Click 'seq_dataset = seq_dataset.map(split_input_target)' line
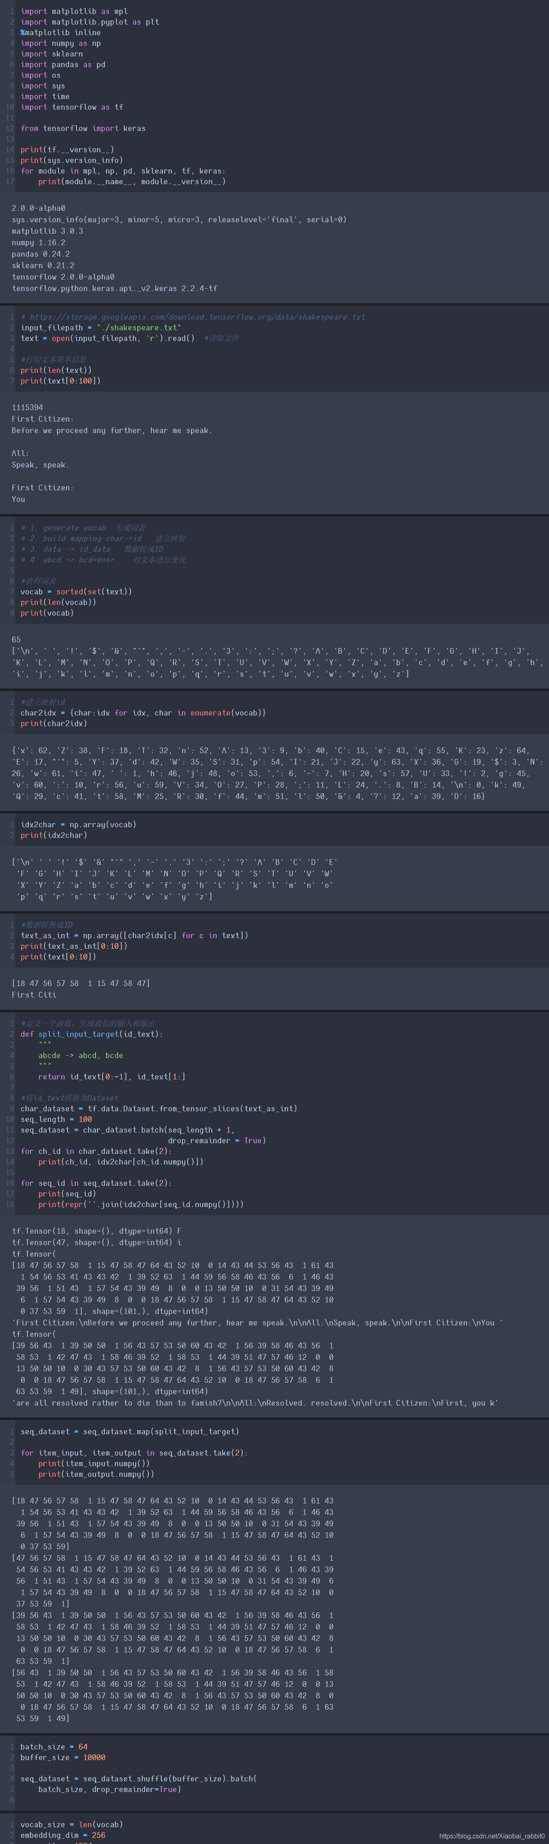Screen dimensions: 549x1844 130,1432
